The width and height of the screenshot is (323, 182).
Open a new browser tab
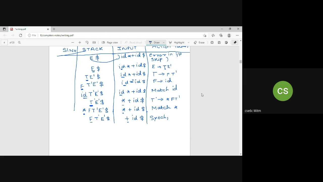pyautogui.click(x=54, y=29)
